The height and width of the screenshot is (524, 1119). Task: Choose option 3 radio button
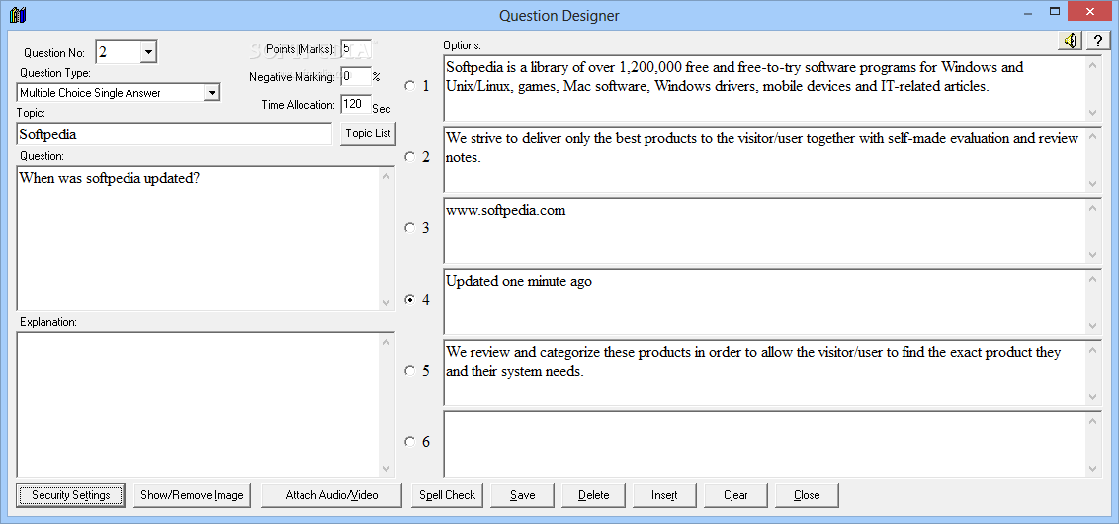[x=409, y=228]
